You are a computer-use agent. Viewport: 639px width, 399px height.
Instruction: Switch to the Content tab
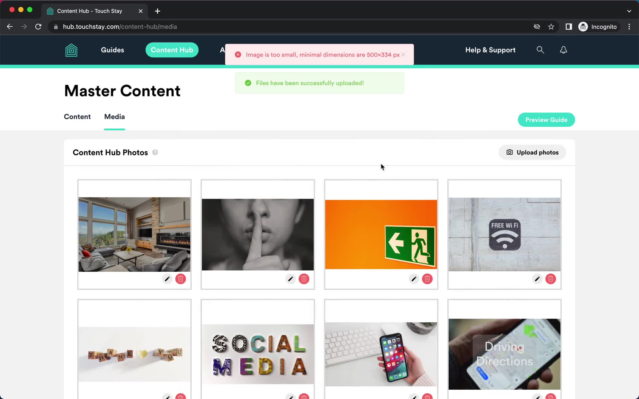pyautogui.click(x=77, y=116)
